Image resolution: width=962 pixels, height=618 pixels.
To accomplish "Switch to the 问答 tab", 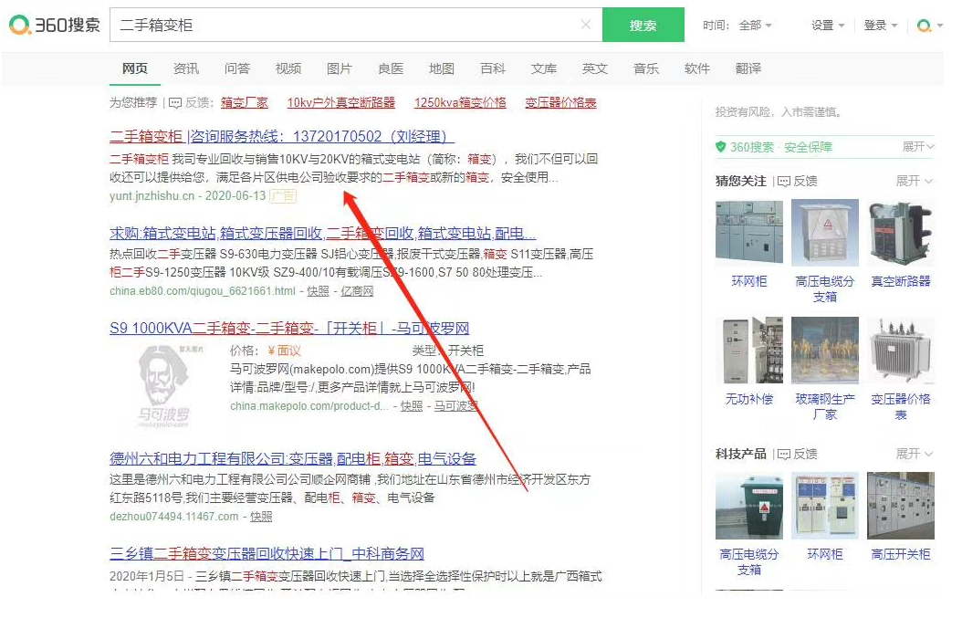I will (236, 68).
